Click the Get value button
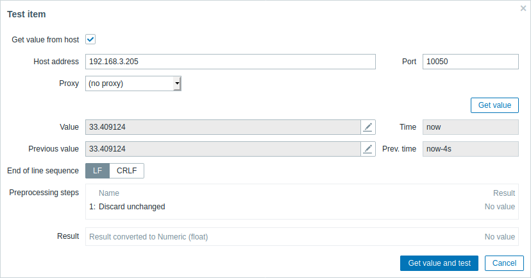531x278 pixels. pyautogui.click(x=494, y=105)
